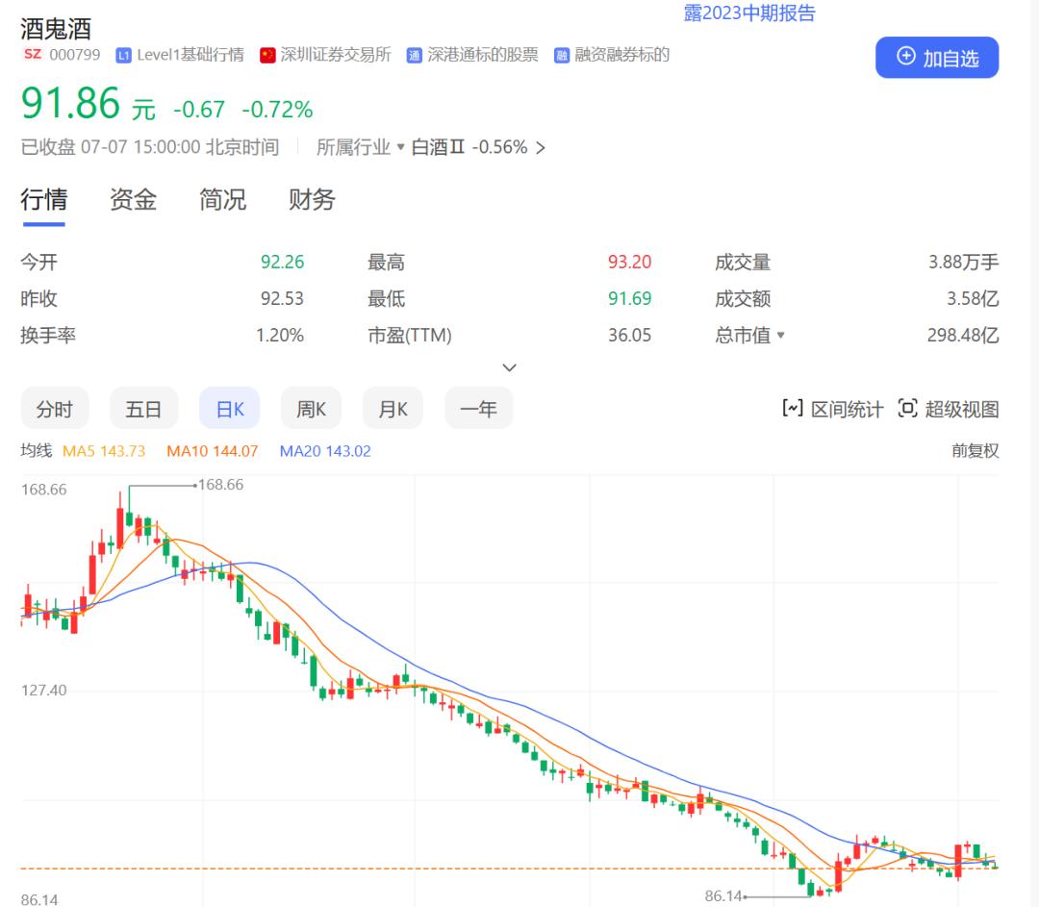Switch to the 财务 tab
The image size is (1039, 907).
309,199
